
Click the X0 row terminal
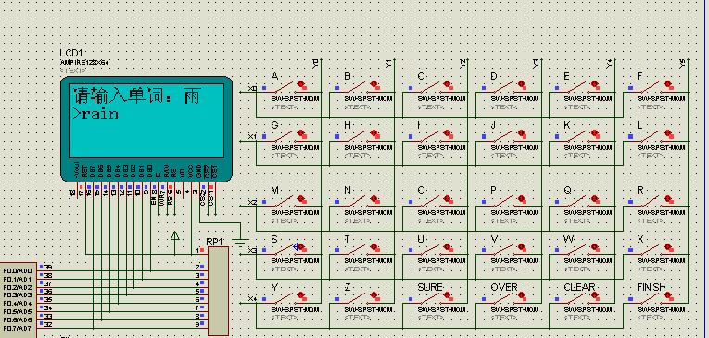(252, 88)
